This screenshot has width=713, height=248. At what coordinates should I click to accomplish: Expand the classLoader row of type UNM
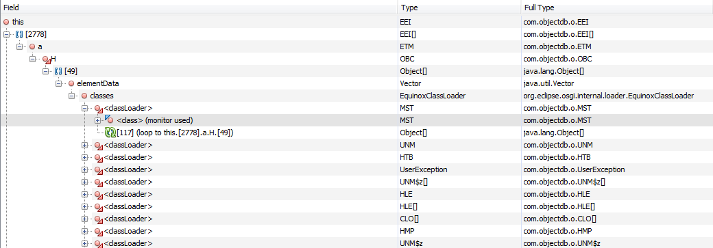[84, 145]
